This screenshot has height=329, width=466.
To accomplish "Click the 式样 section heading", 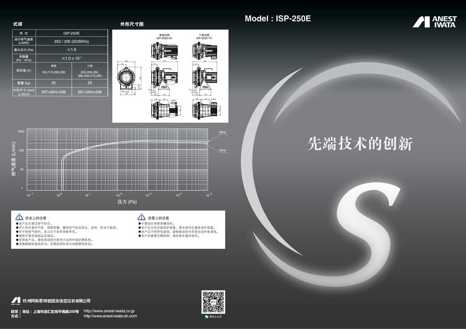I will (x=18, y=24).
